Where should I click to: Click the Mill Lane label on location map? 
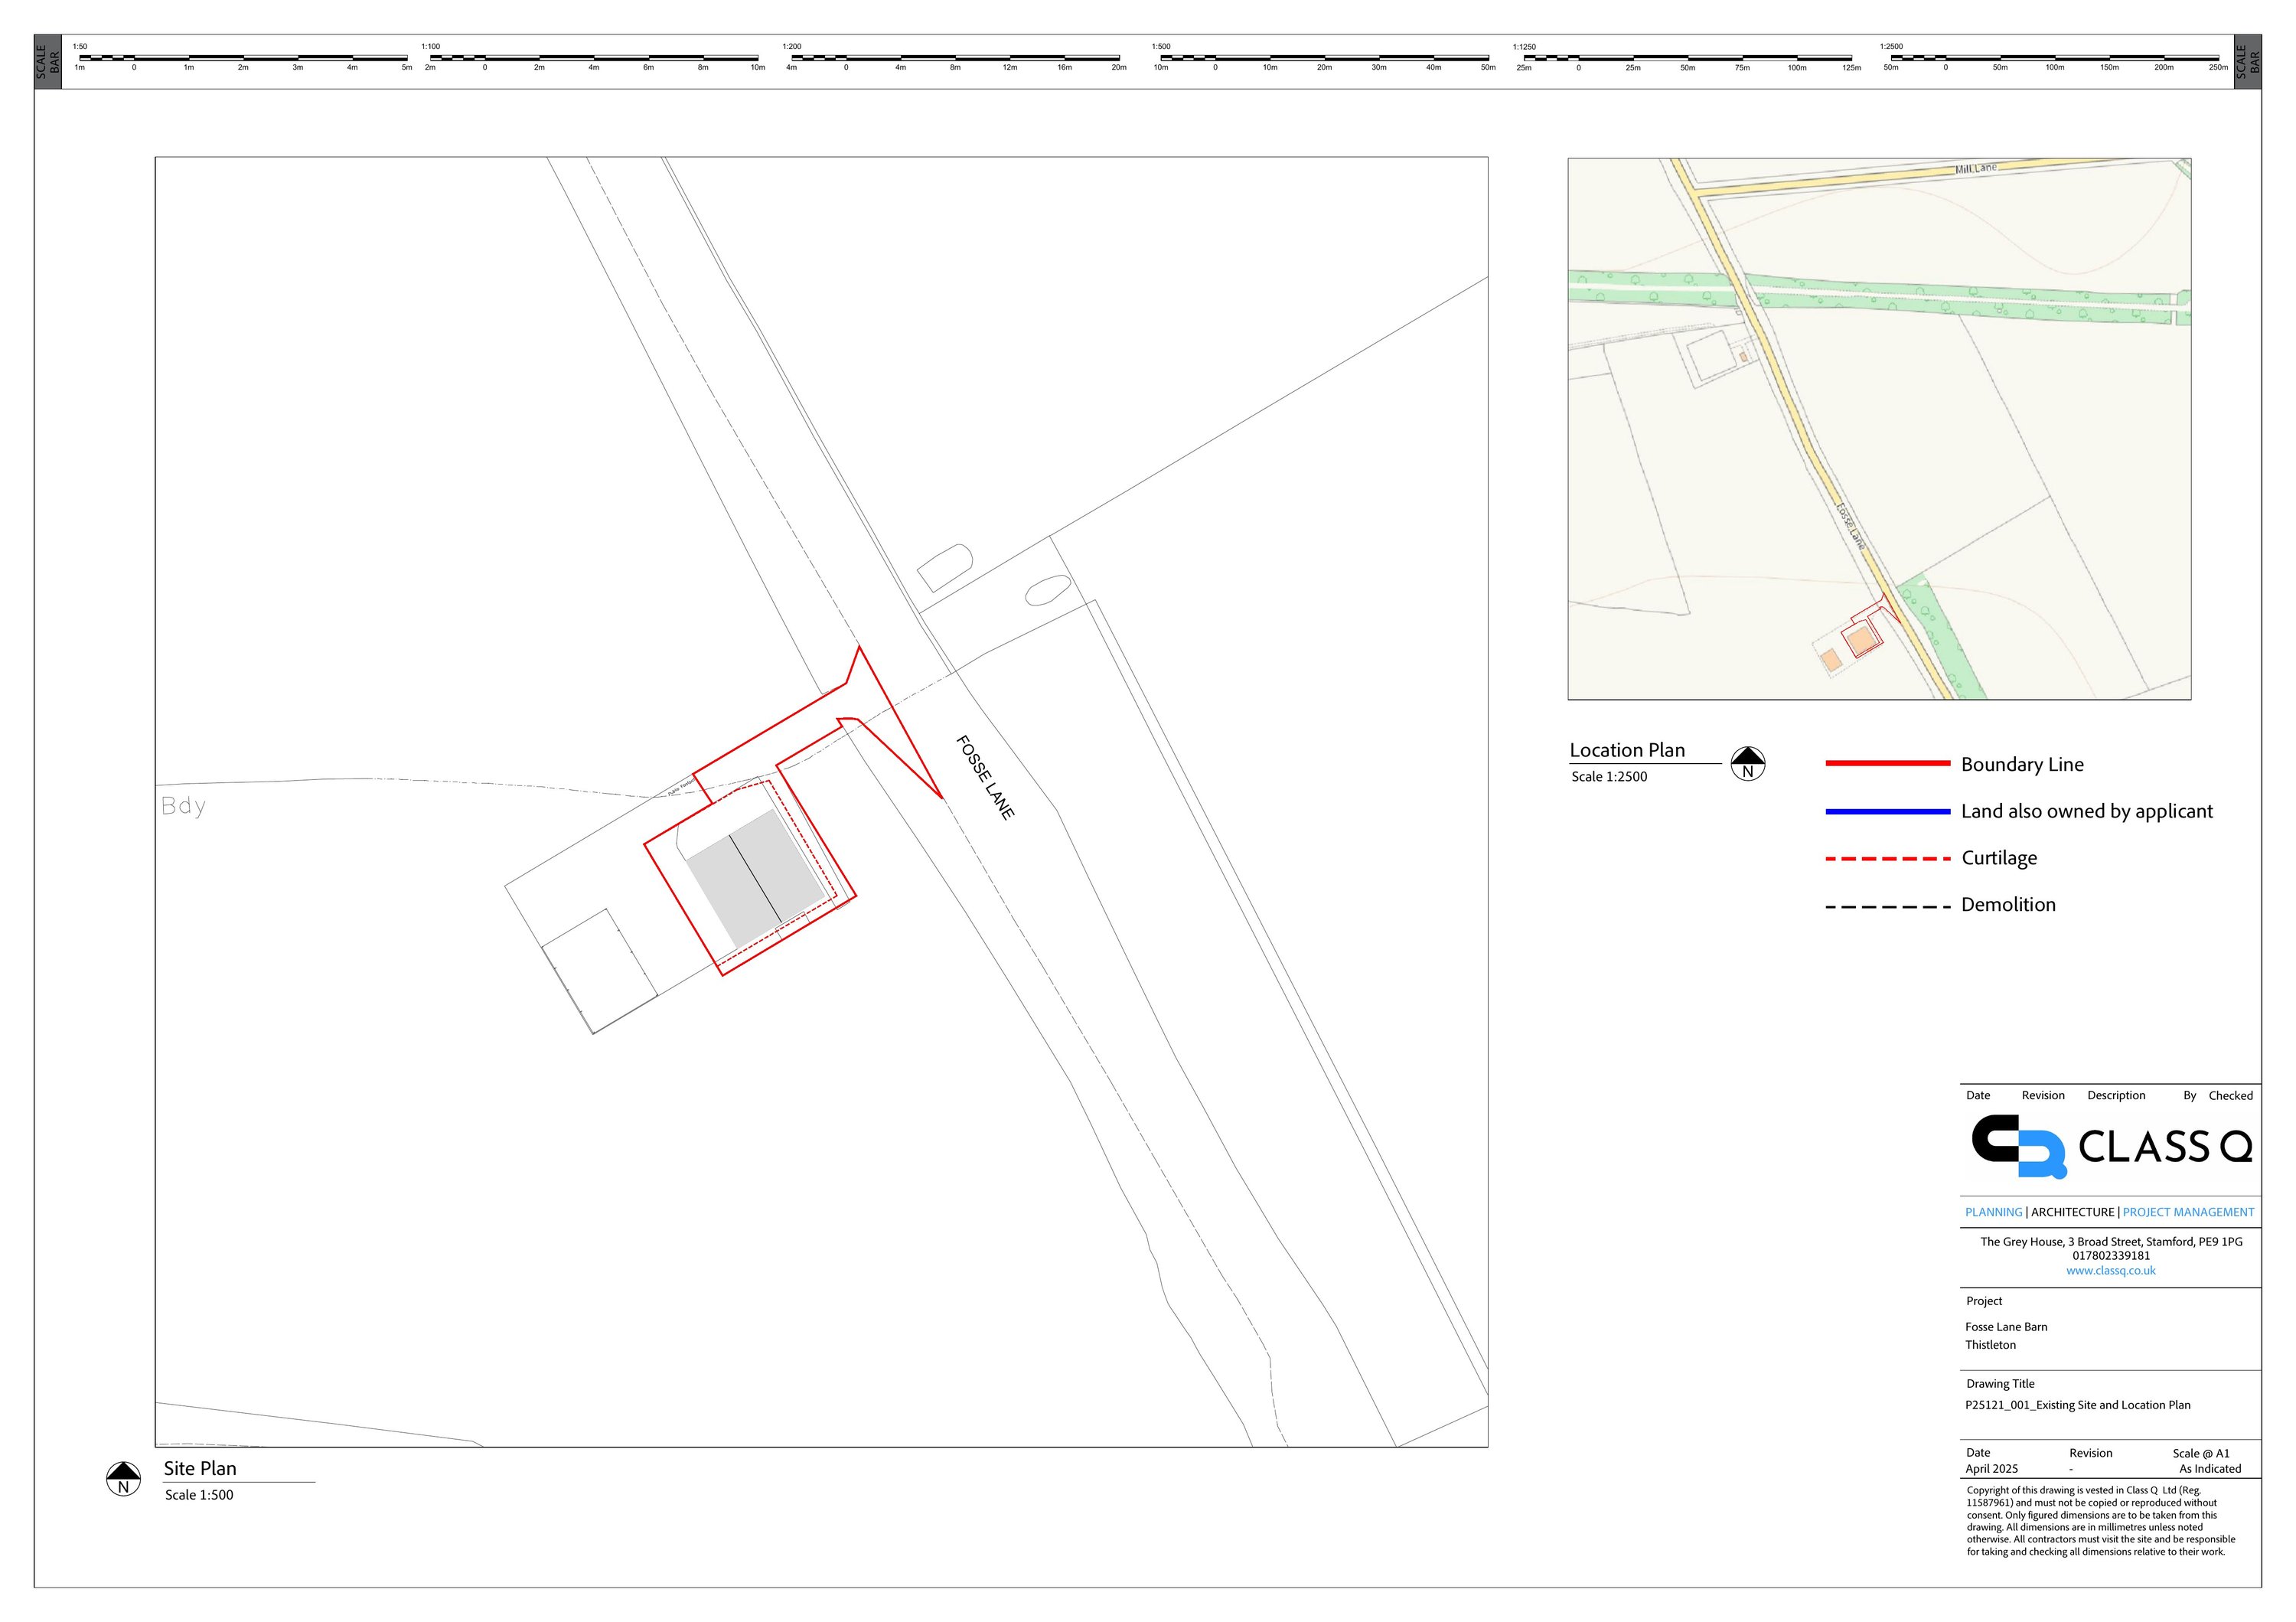[x=1975, y=169]
